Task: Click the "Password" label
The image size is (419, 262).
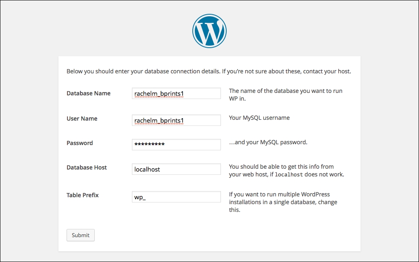Action: pyautogui.click(x=80, y=143)
